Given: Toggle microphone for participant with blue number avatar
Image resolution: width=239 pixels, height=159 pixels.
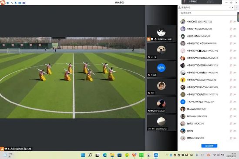Looking at the screenshot, I should tap(231, 102).
